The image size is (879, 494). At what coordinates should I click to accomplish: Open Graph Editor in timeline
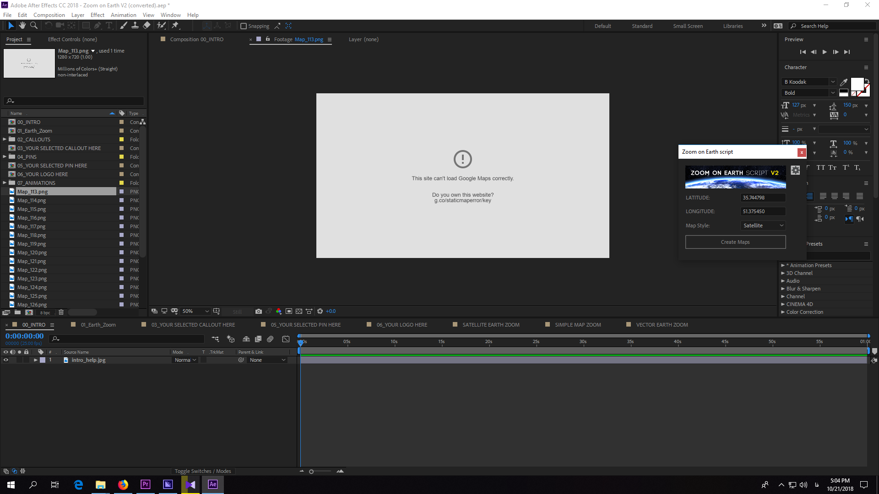coord(286,339)
